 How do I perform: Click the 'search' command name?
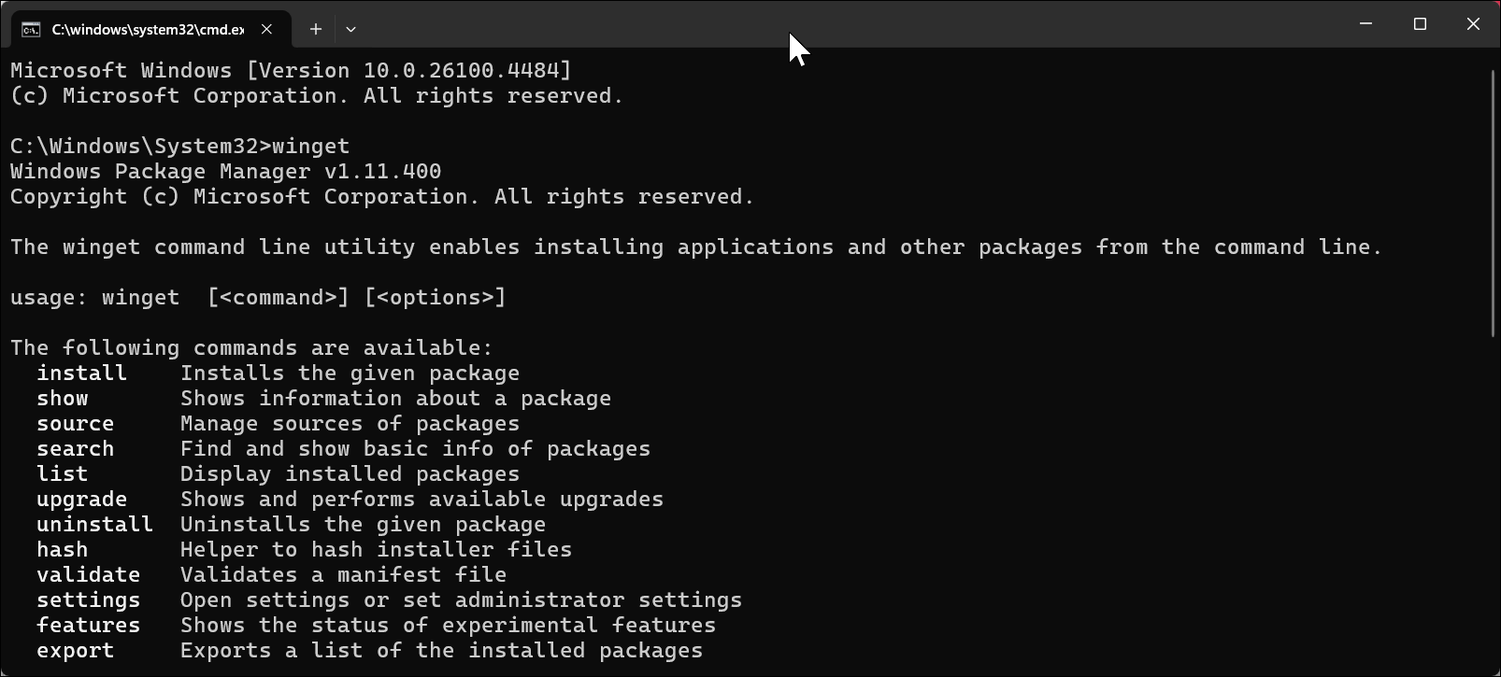pyautogui.click(x=75, y=449)
